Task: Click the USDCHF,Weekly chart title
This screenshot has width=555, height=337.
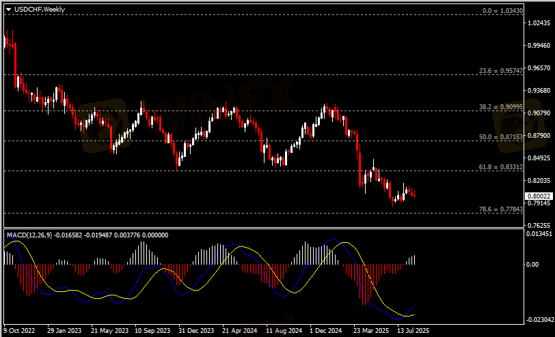Action: [39, 10]
